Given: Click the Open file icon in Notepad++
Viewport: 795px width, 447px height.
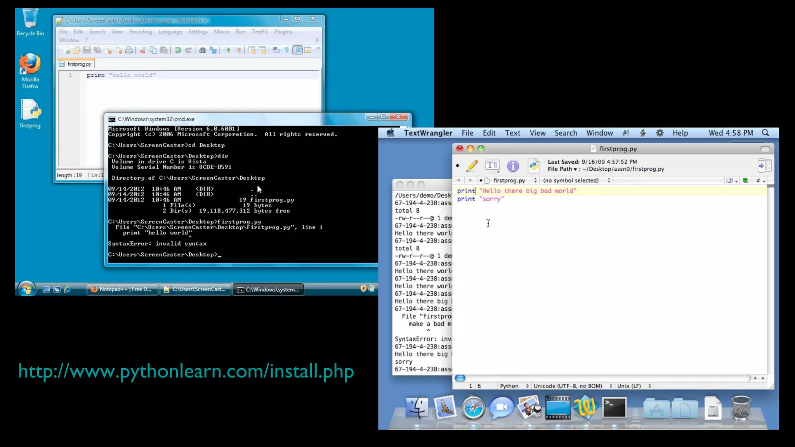Looking at the screenshot, I should pos(76,50).
